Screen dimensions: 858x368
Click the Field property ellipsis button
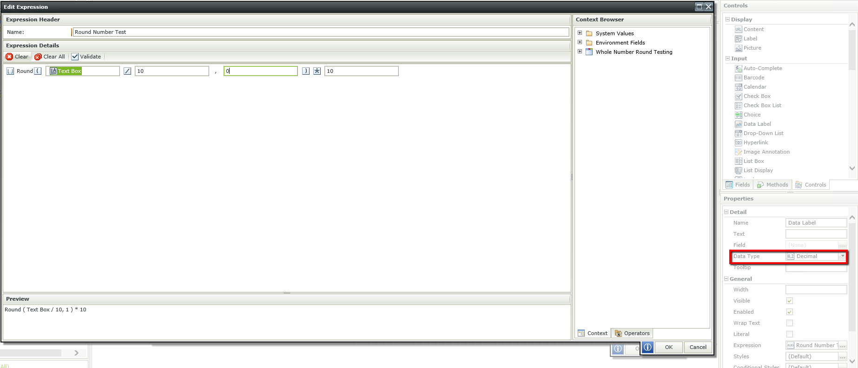[x=842, y=245]
